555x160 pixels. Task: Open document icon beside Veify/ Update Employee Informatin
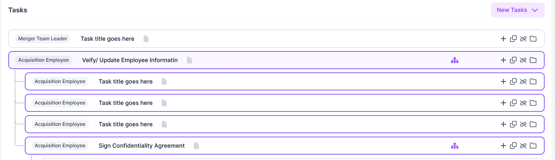(x=189, y=60)
